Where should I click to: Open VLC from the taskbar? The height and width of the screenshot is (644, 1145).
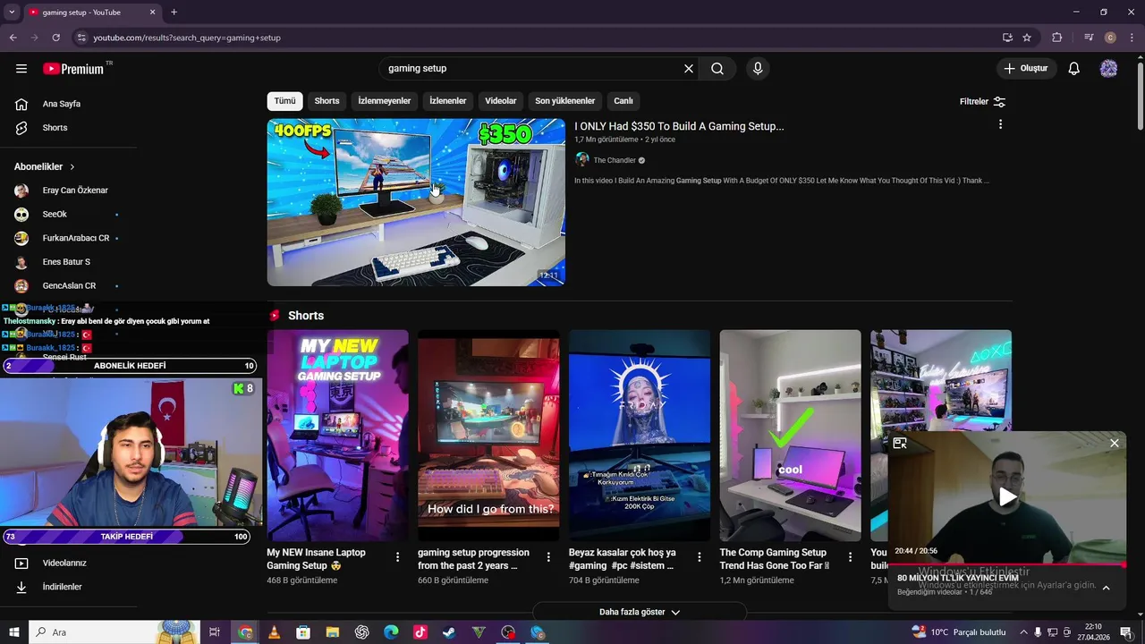pyautogui.click(x=274, y=632)
